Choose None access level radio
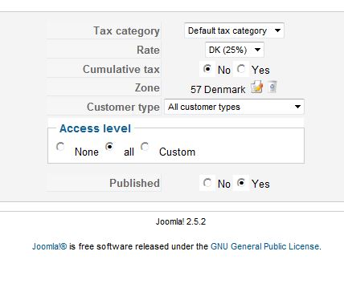 pyautogui.click(x=60, y=147)
